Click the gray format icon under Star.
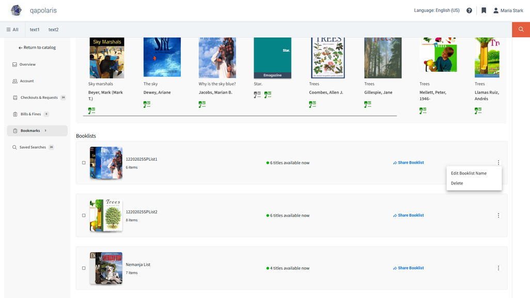The image size is (530, 298). click(x=257, y=95)
